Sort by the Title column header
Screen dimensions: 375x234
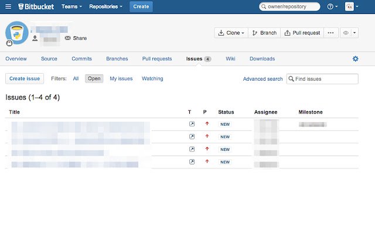pyautogui.click(x=14, y=112)
